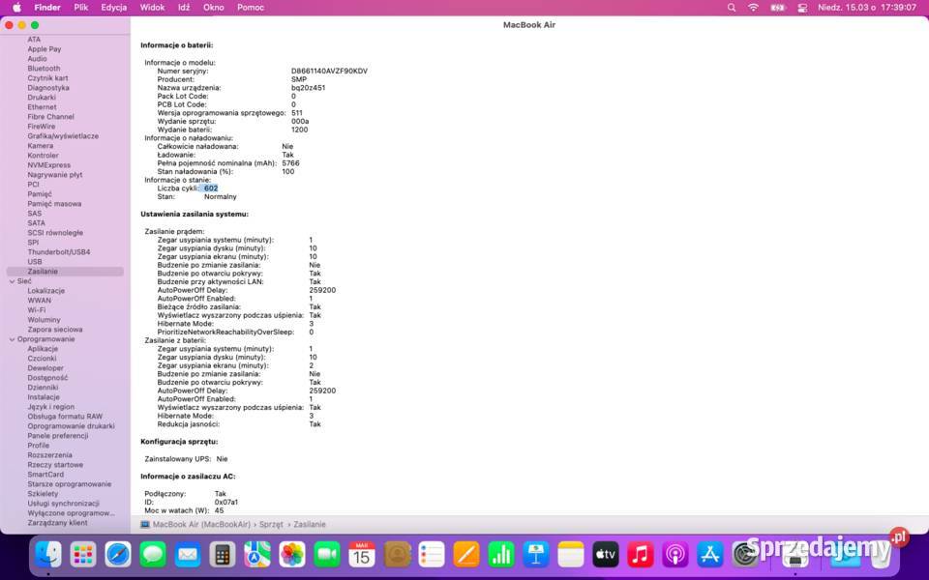Open Contacts app in the Dock
Image resolution: width=929 pixels, height=580 pixels.
(397, 555)
